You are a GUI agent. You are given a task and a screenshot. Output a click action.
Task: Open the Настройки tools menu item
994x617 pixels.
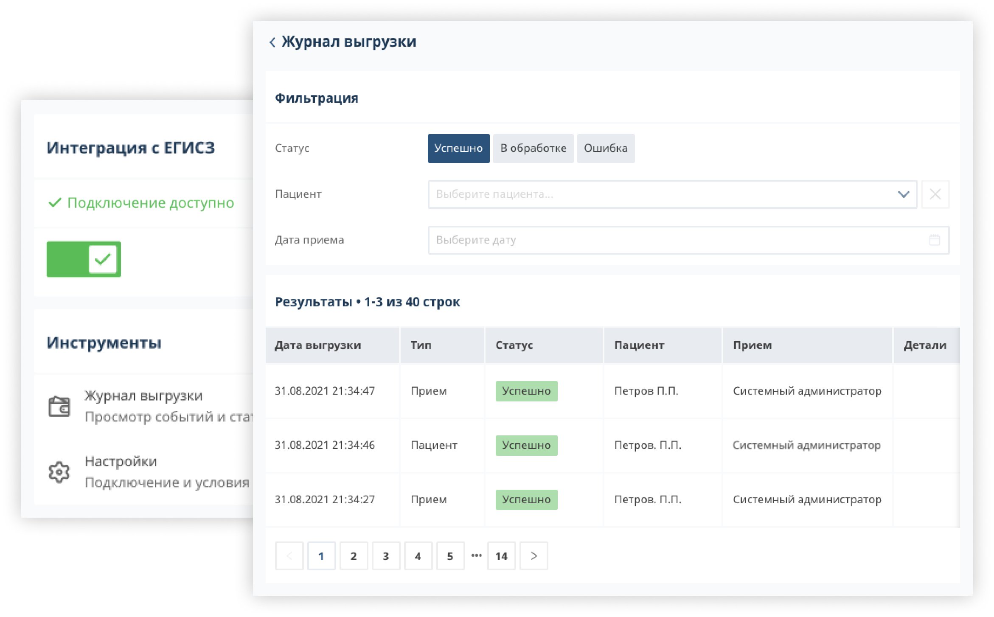coord(121,462)
